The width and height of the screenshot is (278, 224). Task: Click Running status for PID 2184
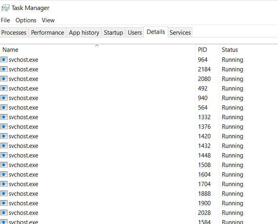[233, 70]
